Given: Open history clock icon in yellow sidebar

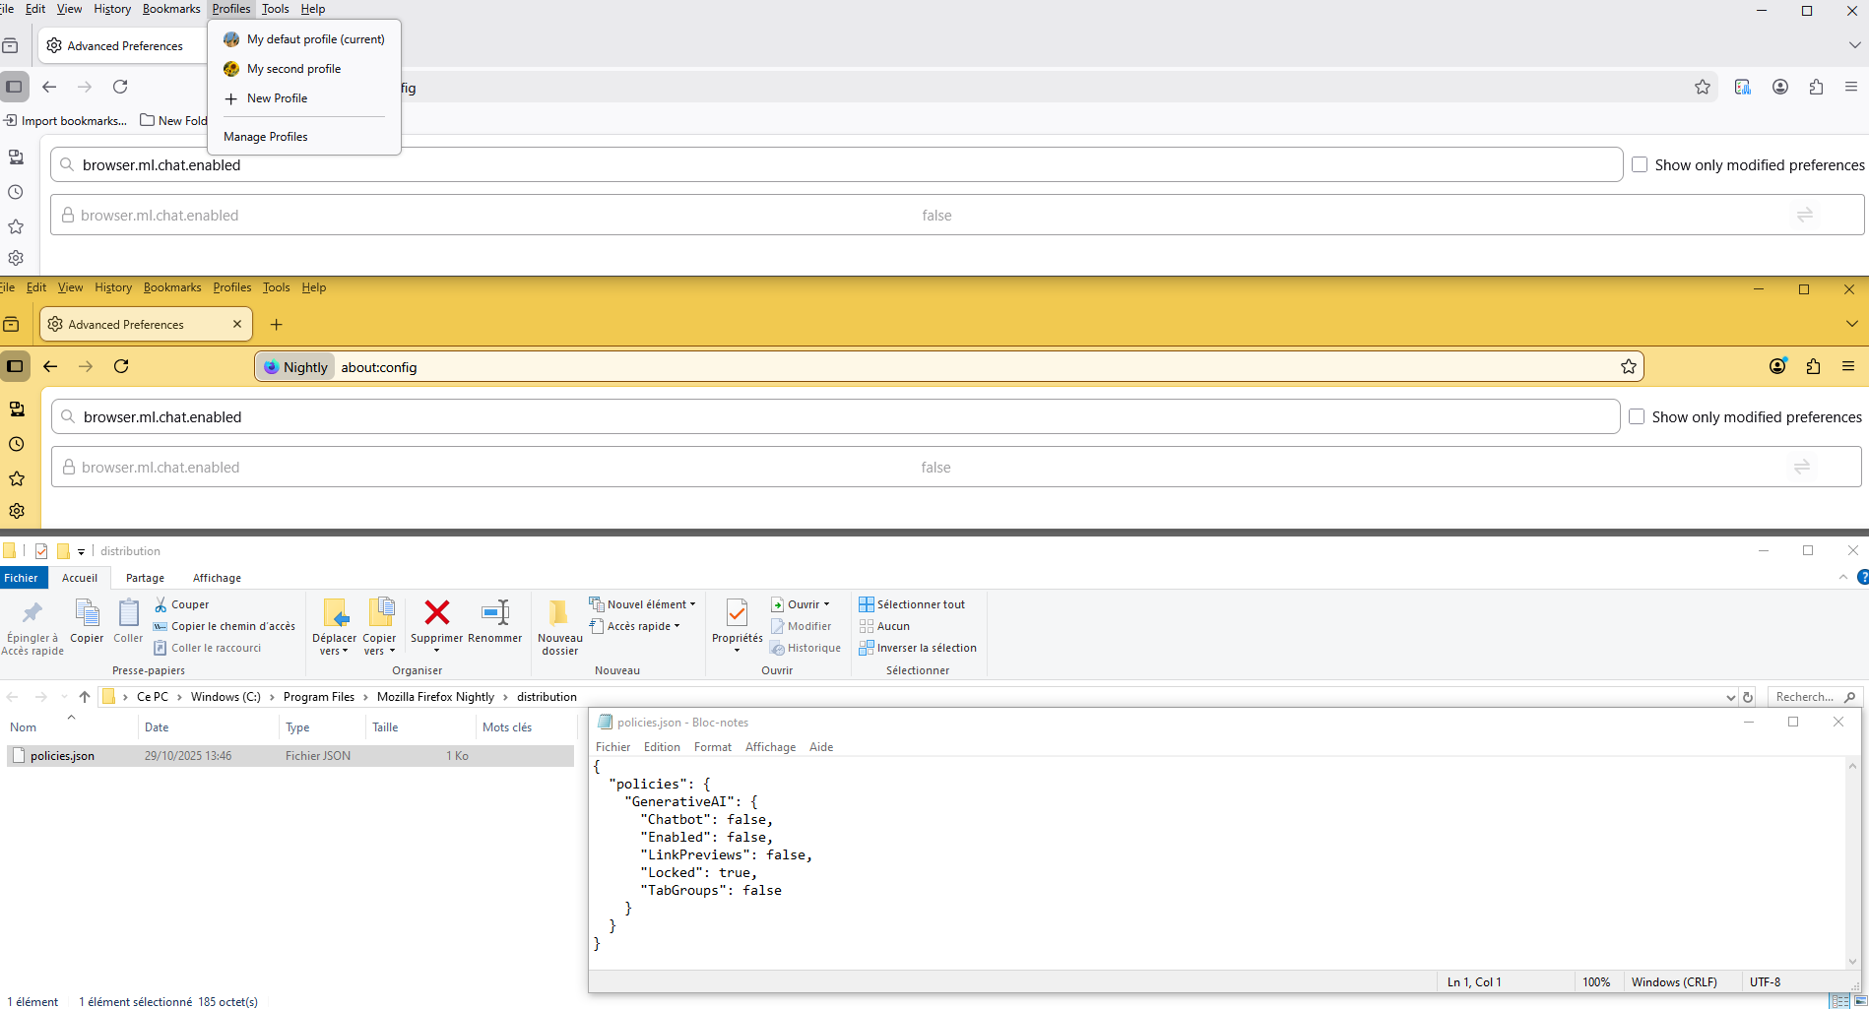Looking at the screenshot, I should pyautogui.click(x=17, y=444).
